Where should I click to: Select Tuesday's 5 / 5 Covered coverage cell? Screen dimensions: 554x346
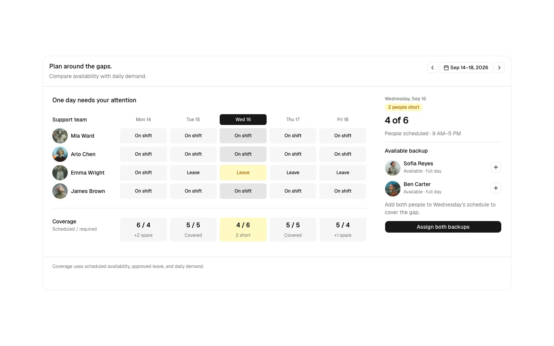click(193, 230)
